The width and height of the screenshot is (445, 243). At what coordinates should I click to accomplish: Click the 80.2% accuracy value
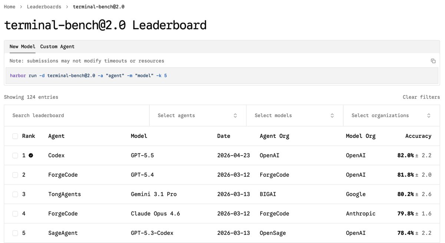[405, 194]
